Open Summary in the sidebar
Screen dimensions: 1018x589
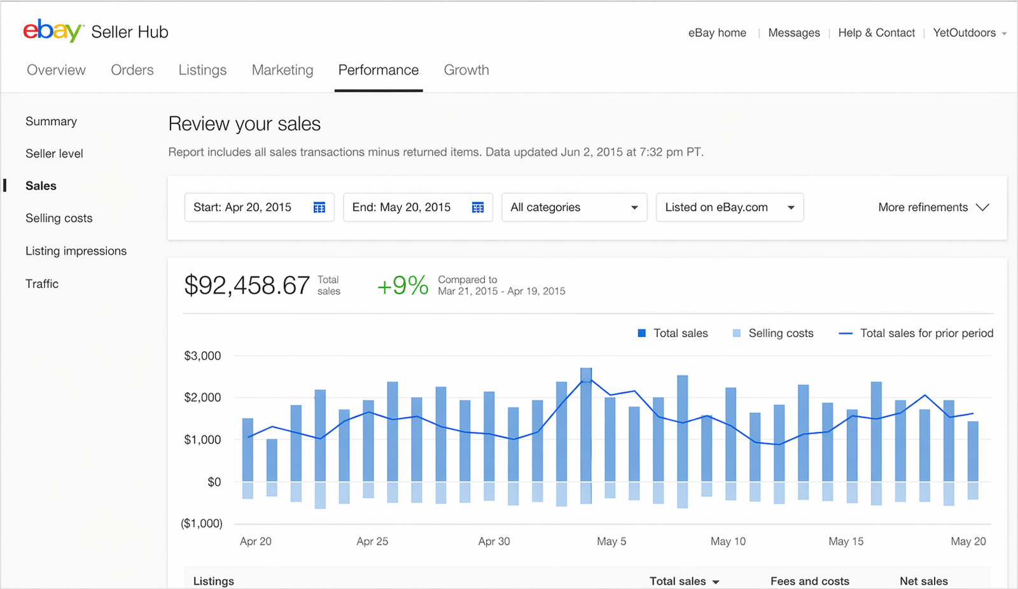pyautogui.click(x=51, y=121)
